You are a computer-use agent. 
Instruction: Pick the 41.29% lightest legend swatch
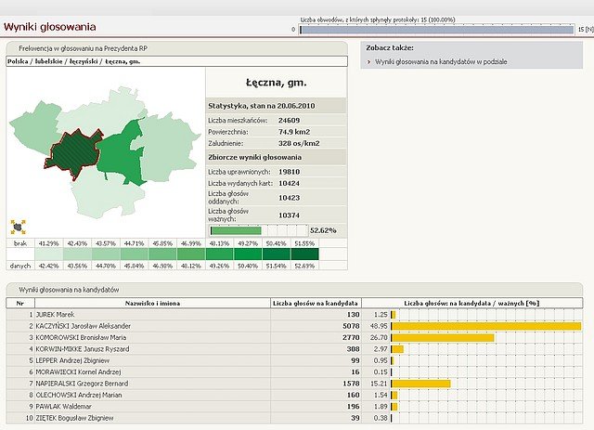pos(49,254)
